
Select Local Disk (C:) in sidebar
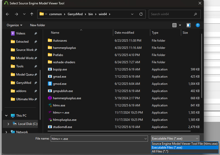point(28,124)
